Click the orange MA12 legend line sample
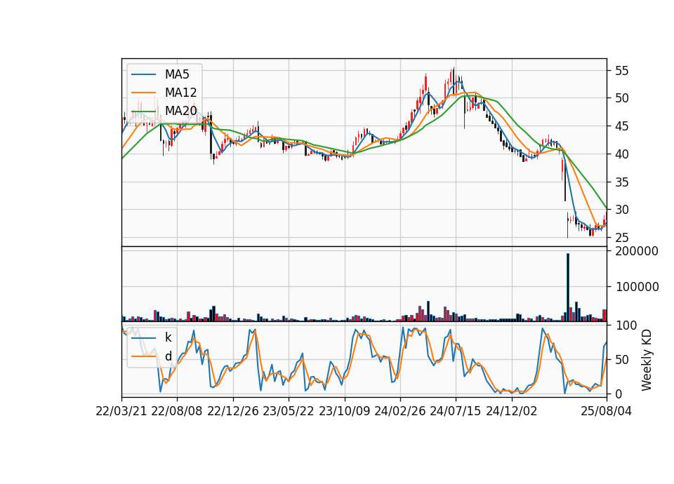 143,93
